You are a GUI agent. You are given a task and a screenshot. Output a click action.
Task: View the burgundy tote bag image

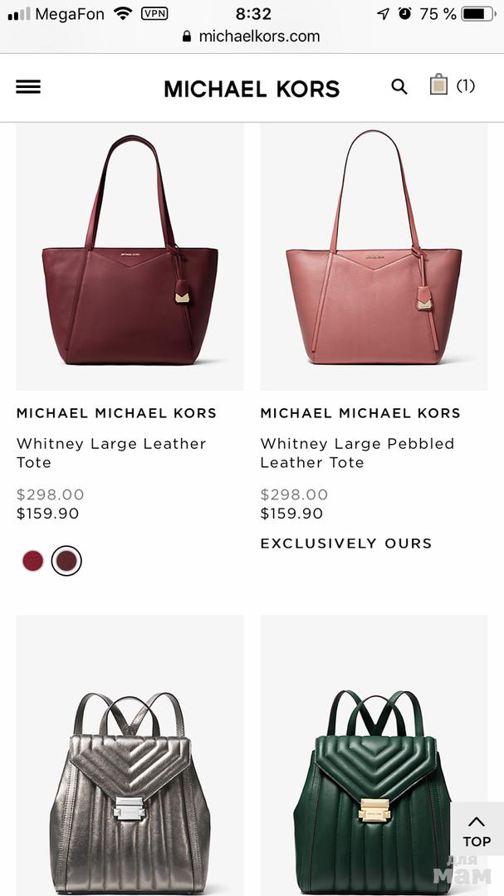point(130,257)
